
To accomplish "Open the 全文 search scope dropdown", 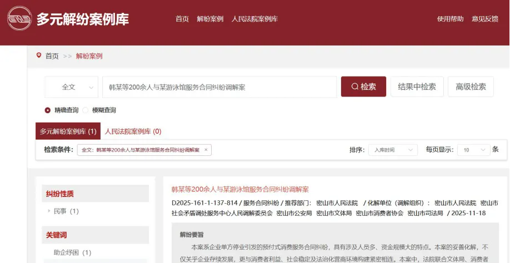I will click(x=72, y=87).
